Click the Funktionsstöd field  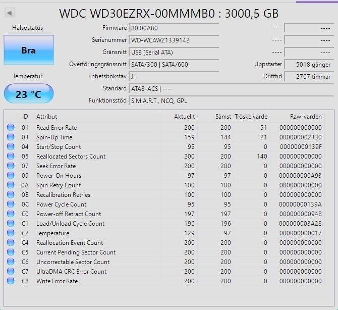coord(231,101)
